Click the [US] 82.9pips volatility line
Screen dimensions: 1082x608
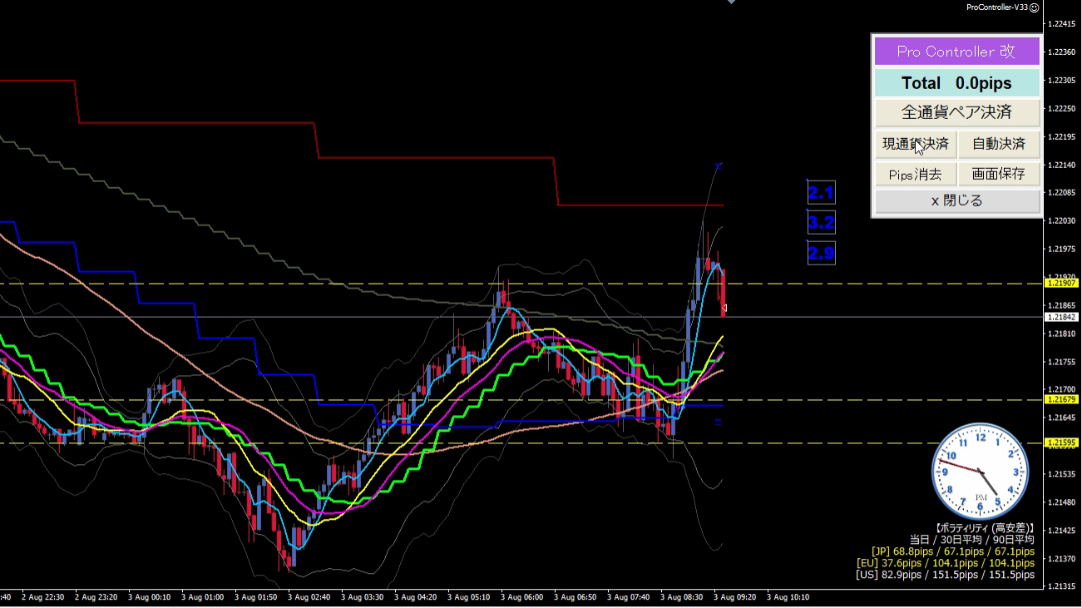pos(945,575)
